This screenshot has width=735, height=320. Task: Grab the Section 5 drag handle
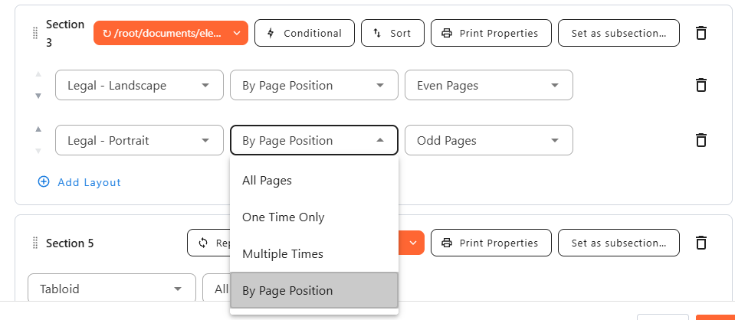35,243
